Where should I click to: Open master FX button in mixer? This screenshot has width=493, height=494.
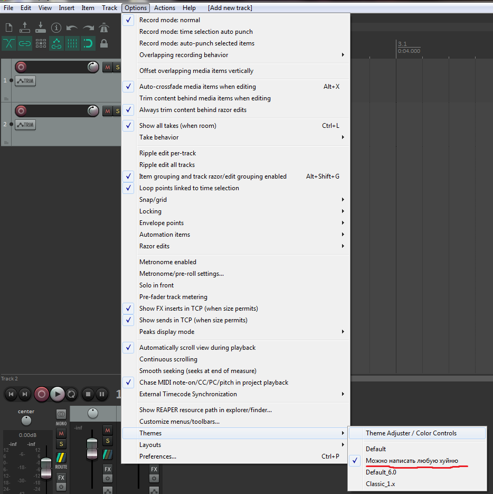click(61, 478)
